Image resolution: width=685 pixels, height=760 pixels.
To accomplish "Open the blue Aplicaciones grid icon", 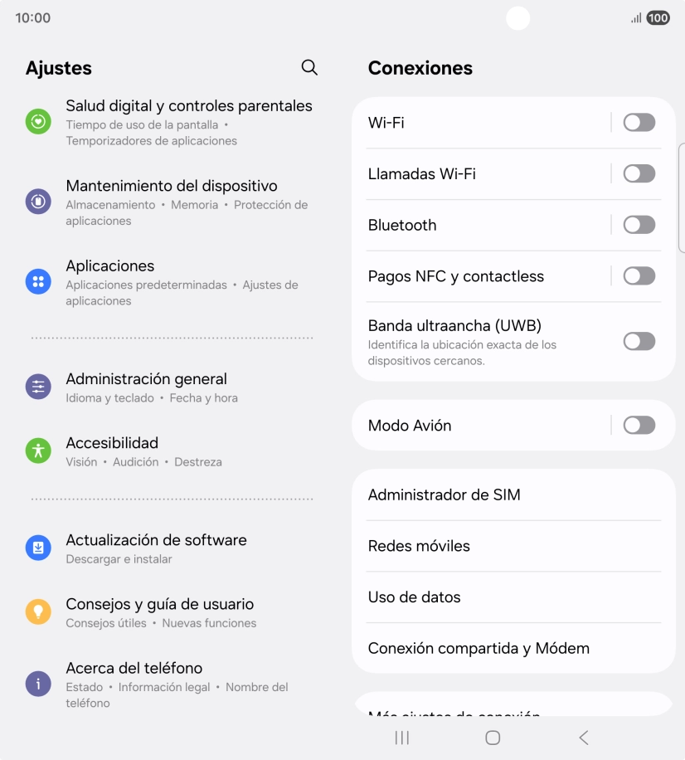I will pos(38,282).
